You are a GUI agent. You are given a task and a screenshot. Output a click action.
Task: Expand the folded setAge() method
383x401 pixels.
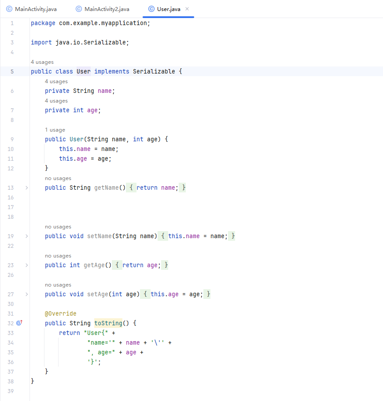26,294
